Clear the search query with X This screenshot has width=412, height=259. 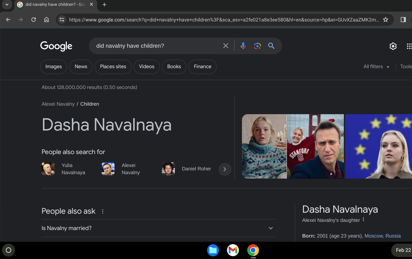226,46
